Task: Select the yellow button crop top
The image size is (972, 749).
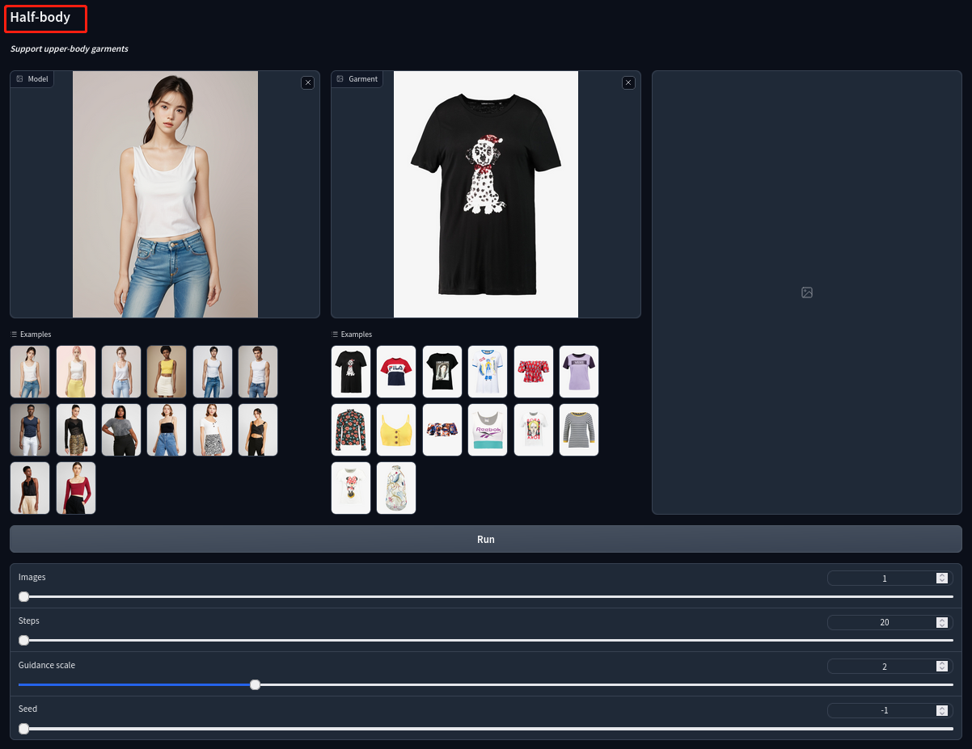Action: tap(396, 430)
